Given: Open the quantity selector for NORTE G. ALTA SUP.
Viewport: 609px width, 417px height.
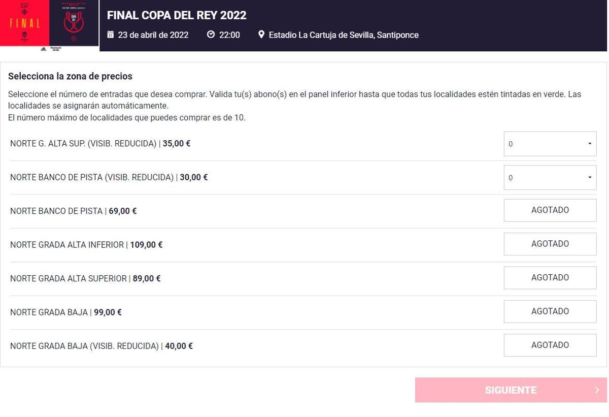Looking at the screenshot, I should [x=550, y=144].
